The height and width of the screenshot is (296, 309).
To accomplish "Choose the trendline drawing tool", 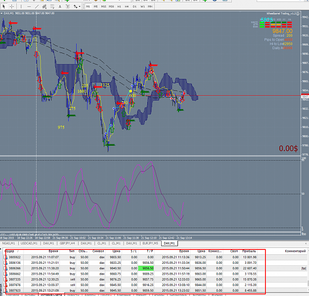I will 37,6.
